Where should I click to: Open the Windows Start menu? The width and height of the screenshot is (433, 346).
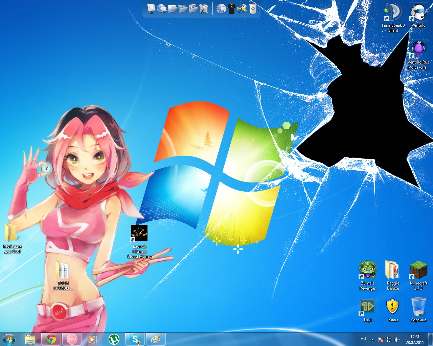coord(9,339)
